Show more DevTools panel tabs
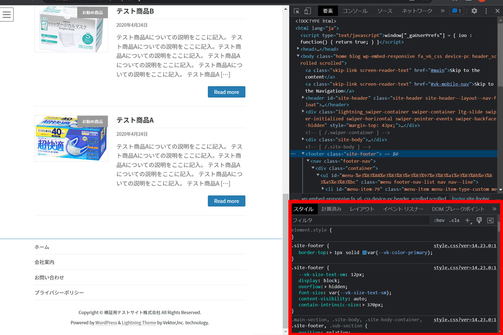The image size is (503, 335). 442,11
